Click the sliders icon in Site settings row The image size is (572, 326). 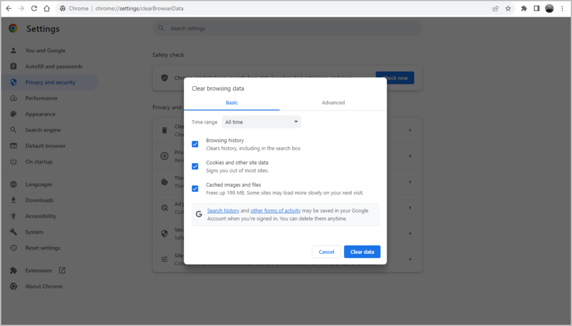tap(165, 259)
